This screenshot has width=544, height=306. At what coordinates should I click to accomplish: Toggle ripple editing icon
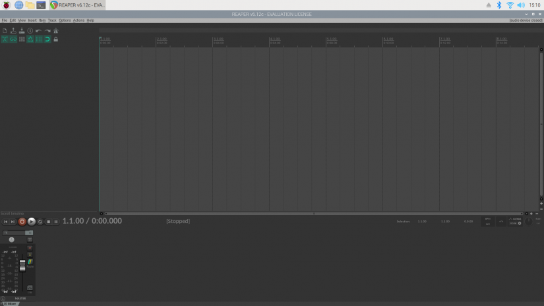coord(22,39)
